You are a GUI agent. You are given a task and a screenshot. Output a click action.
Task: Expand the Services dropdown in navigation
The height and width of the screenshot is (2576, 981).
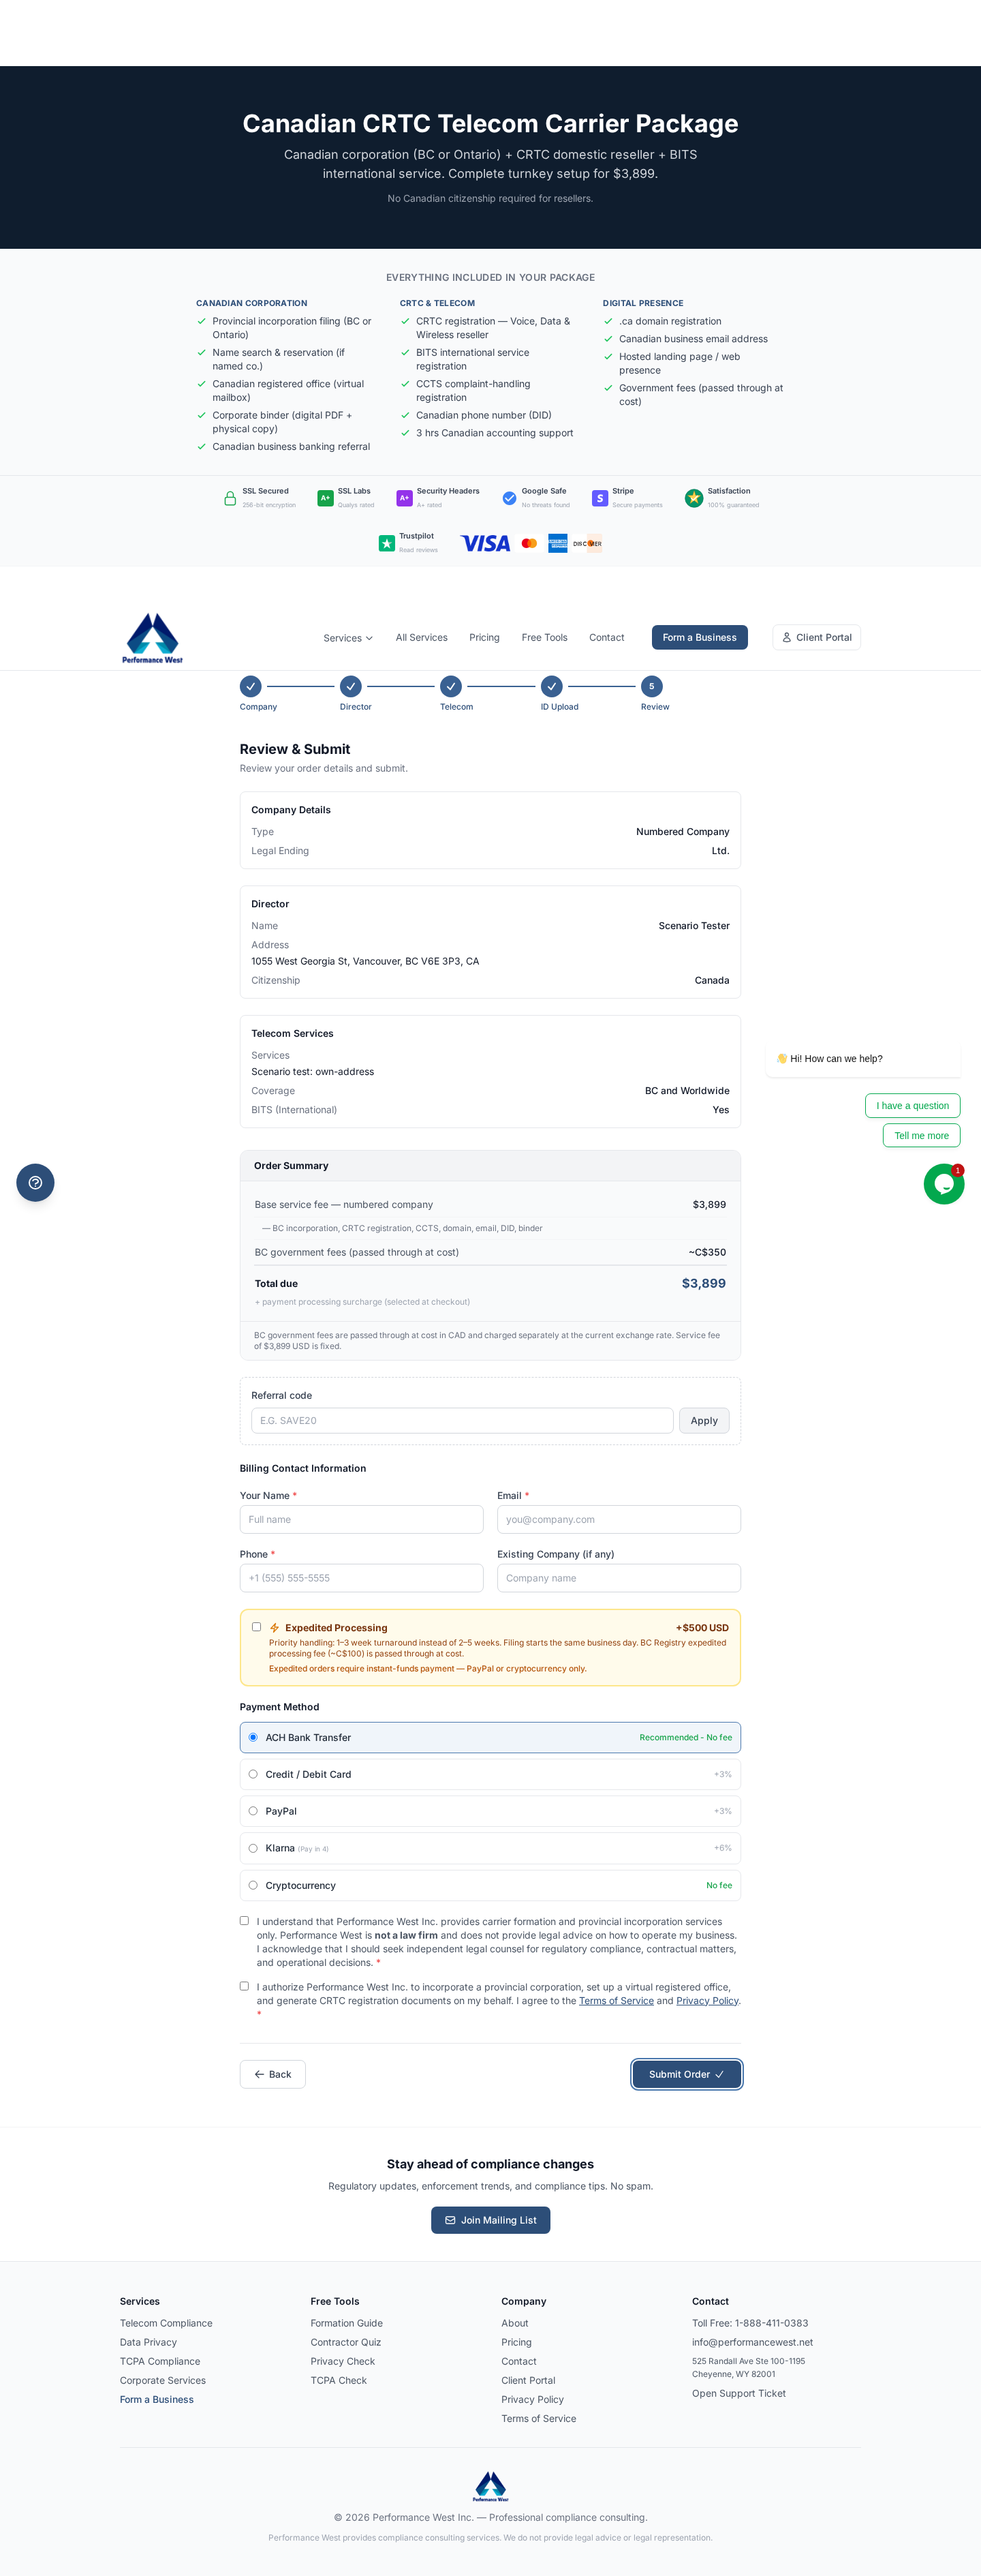click(x=347, y=638)
